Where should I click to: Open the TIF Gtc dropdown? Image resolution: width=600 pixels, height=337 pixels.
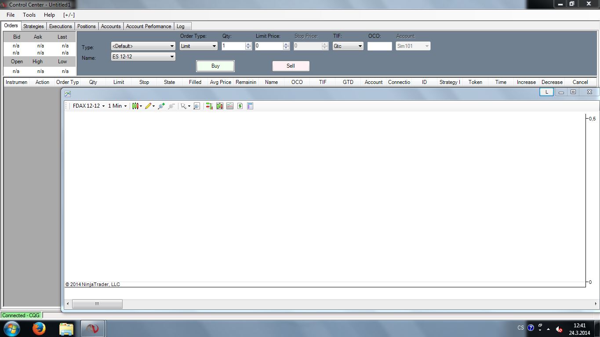pyautogui.click(x=348, y=46)
